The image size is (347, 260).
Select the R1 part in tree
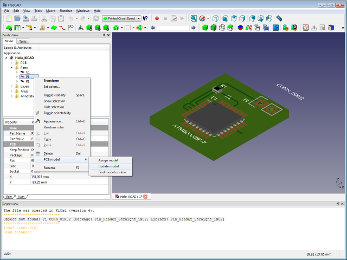point(28,82)
